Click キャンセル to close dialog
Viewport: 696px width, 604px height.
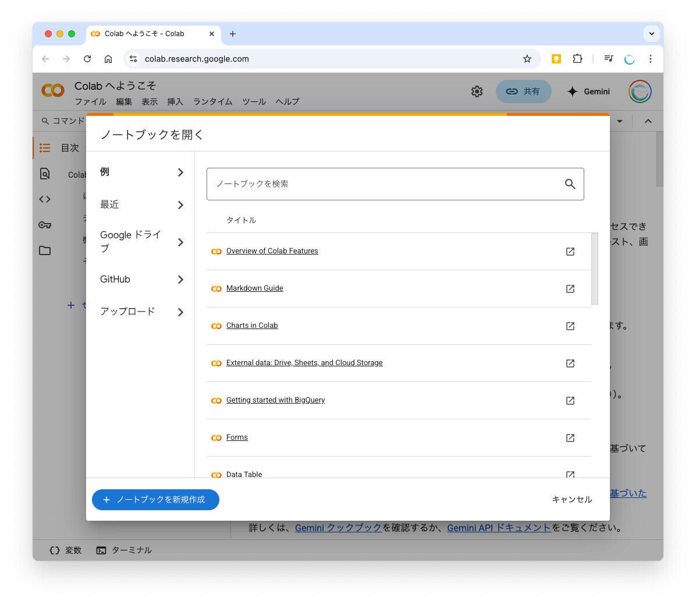point(571,500)
